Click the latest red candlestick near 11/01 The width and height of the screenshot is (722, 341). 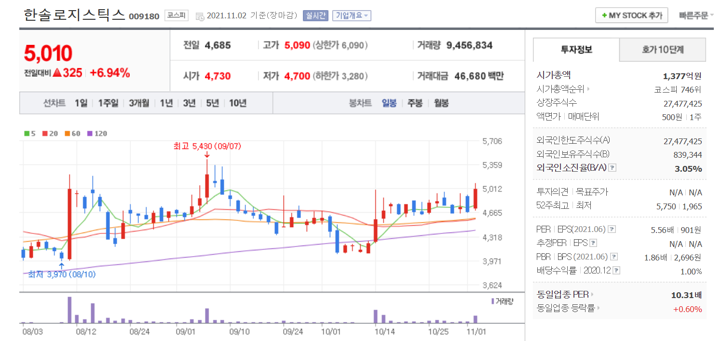[x=476, y=198]
